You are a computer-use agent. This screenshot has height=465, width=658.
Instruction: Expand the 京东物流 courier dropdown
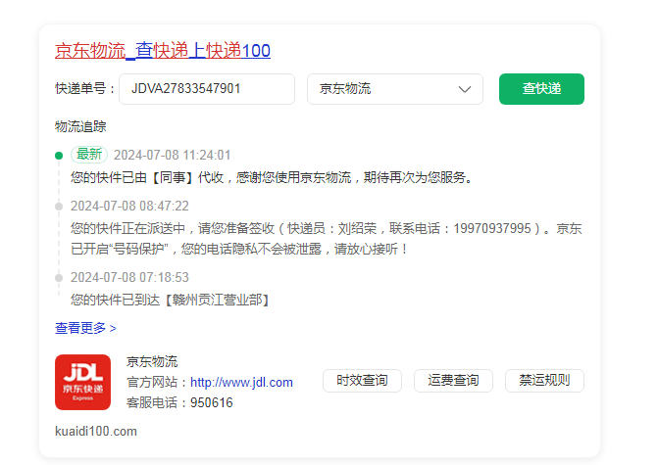tap(395, 89)
